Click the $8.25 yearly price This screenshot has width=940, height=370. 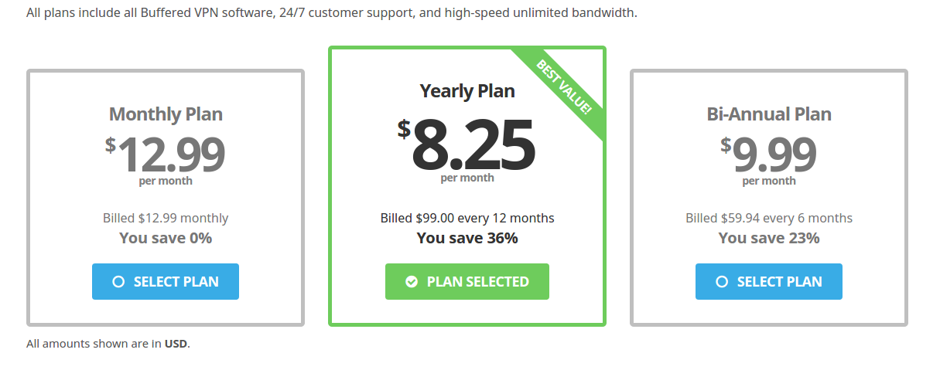(467, 144)
